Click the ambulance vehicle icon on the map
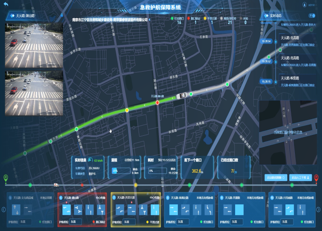The height and width of the screenshot is (231, 322). point(181,96)
